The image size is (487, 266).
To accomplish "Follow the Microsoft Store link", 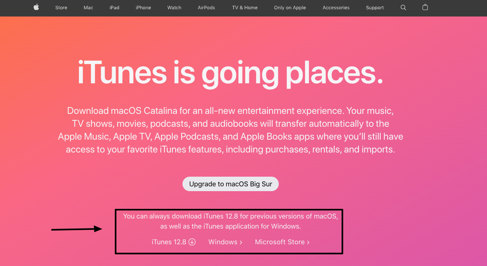I will [x=282, y=242].
